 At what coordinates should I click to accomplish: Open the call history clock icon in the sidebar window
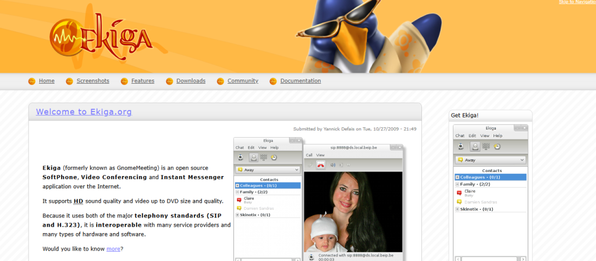pos(498,146)
